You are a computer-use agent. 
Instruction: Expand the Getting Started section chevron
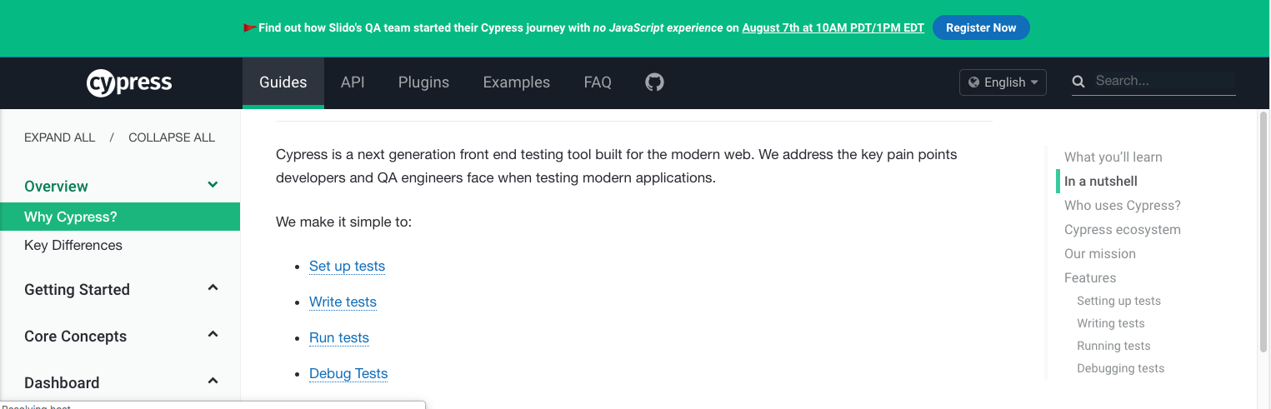click(213, 288)
